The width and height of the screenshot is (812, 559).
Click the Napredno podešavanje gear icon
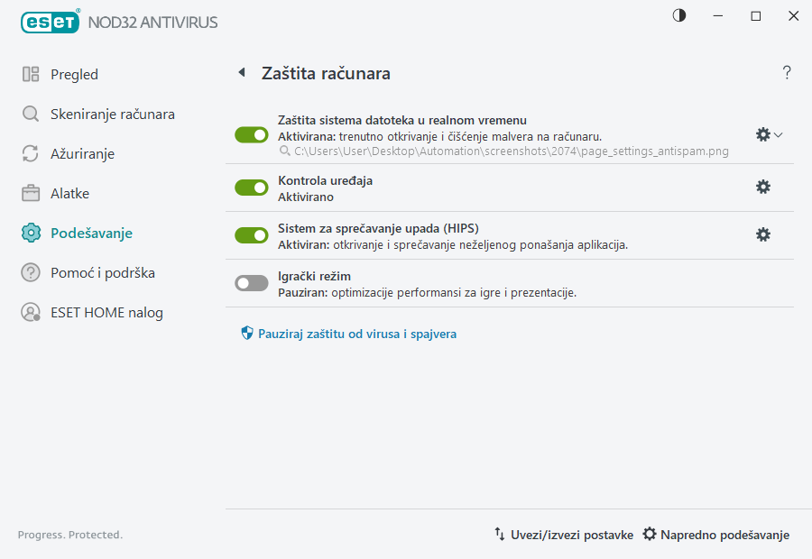[x=650, y=534]
